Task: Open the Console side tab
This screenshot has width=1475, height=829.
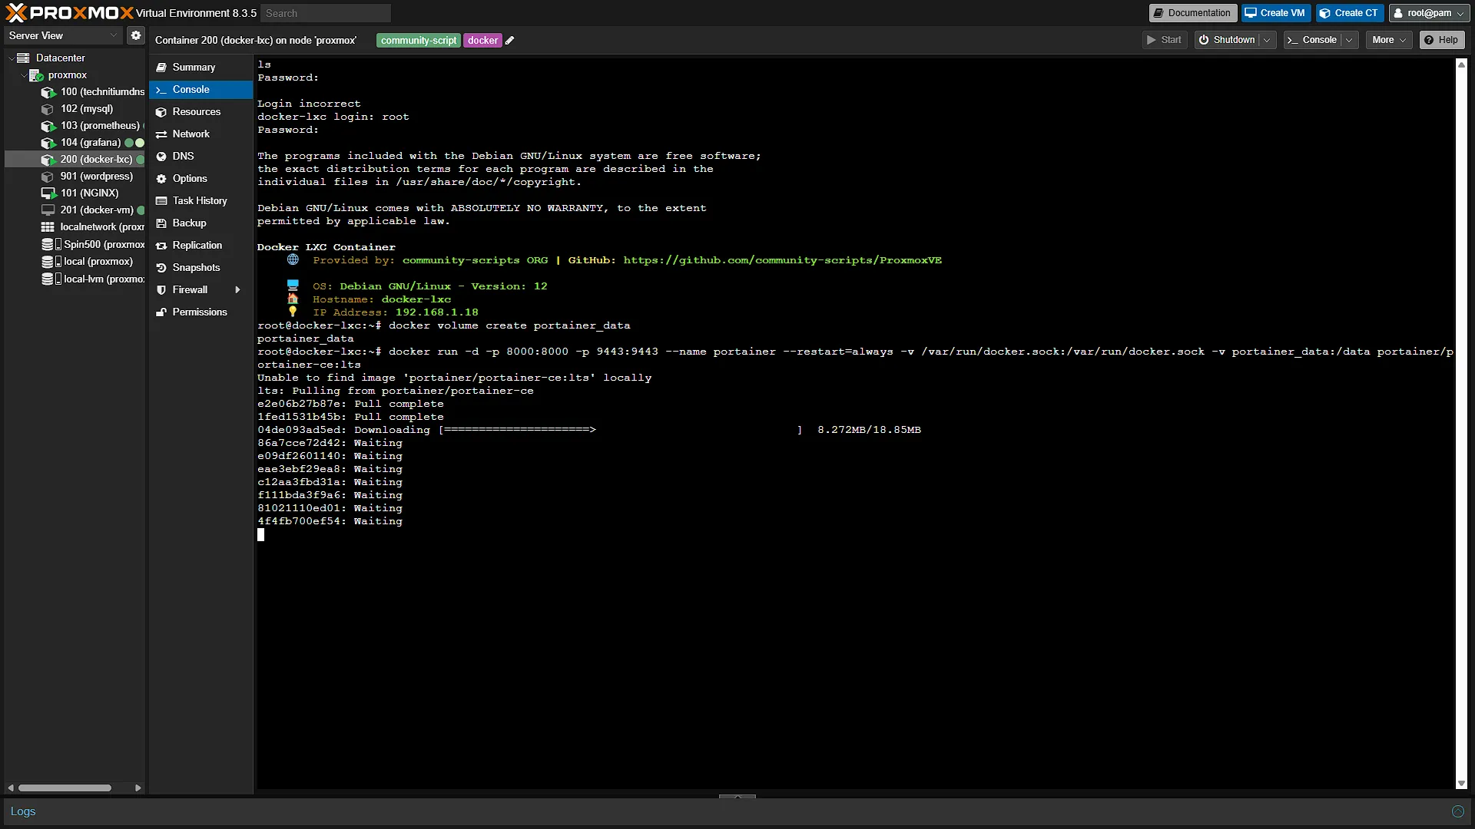Action: point(201,90)
